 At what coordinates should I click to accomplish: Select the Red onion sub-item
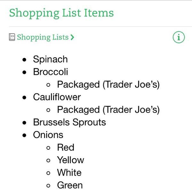tap(66, 148)
